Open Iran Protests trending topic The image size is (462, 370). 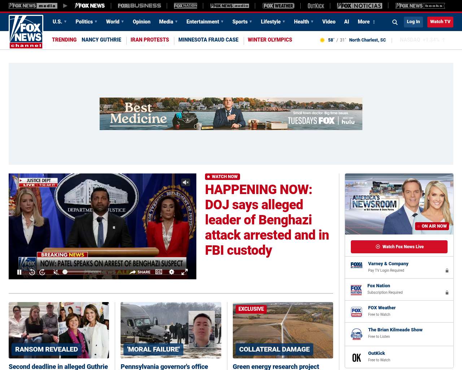coord(150,40)
